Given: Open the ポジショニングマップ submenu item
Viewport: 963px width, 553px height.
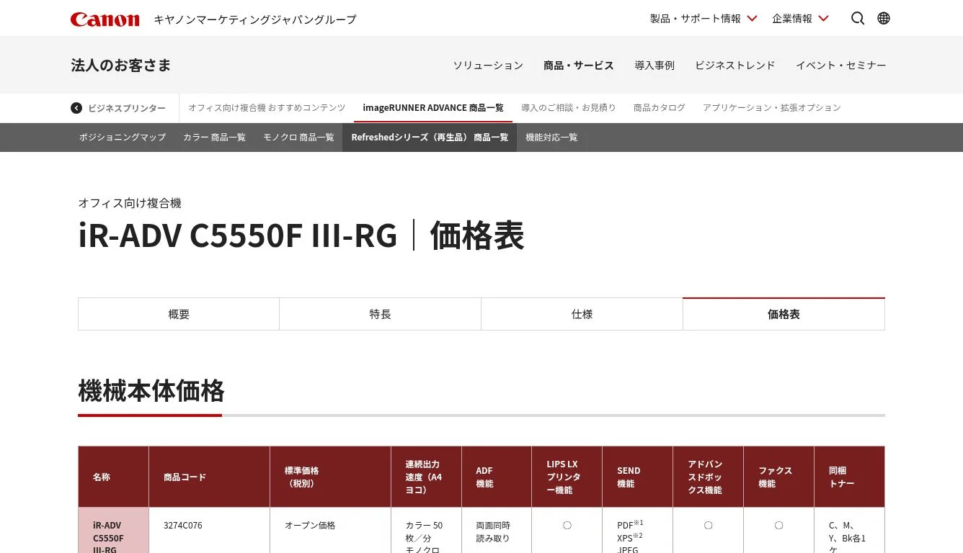Looking at the screenshot, I should (x=123, y=138).
